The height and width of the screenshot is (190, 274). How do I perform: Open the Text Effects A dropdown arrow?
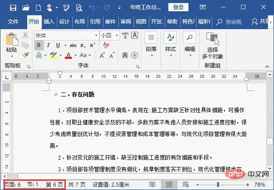point(46,56)
